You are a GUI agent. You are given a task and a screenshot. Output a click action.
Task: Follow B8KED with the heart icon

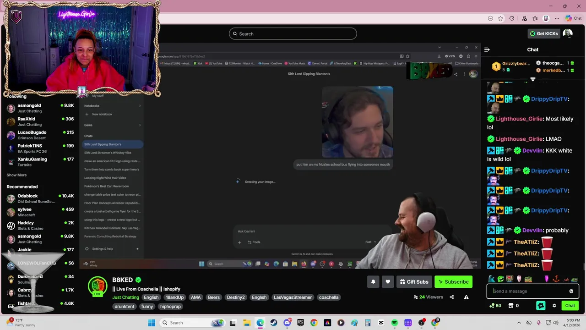pos(388,282)
